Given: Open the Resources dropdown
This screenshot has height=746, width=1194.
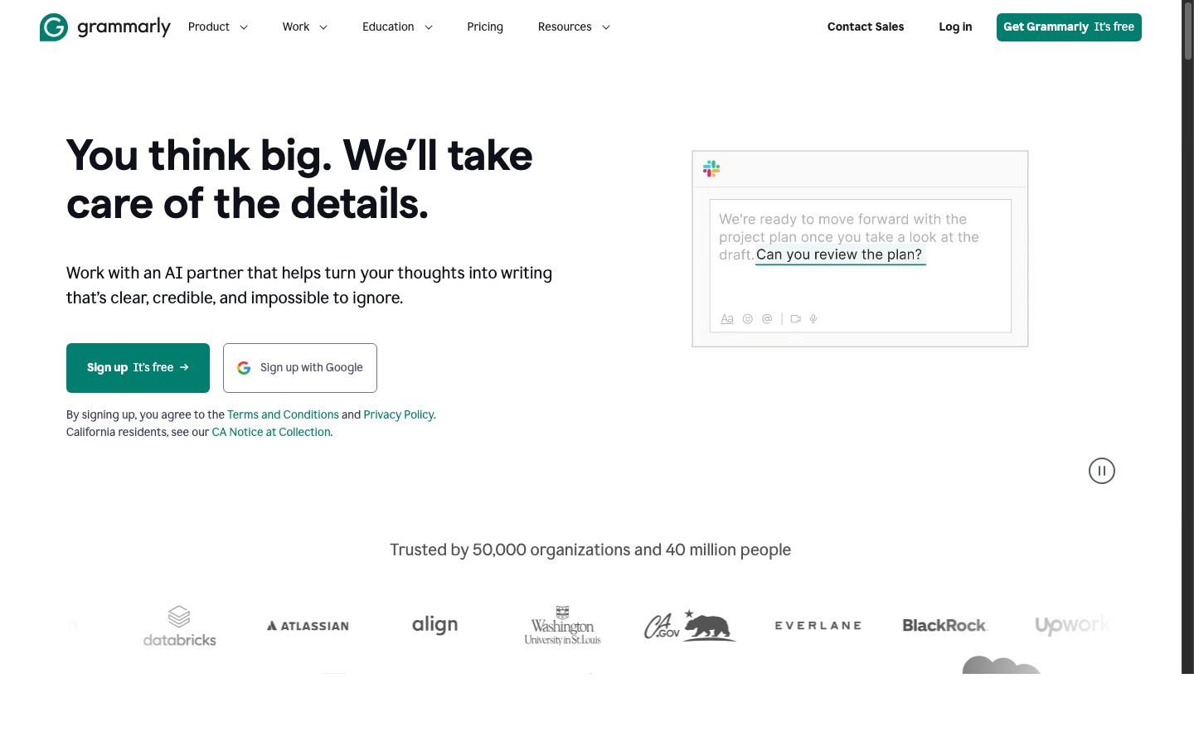Looking at the screenshot, I should [573, 27].
